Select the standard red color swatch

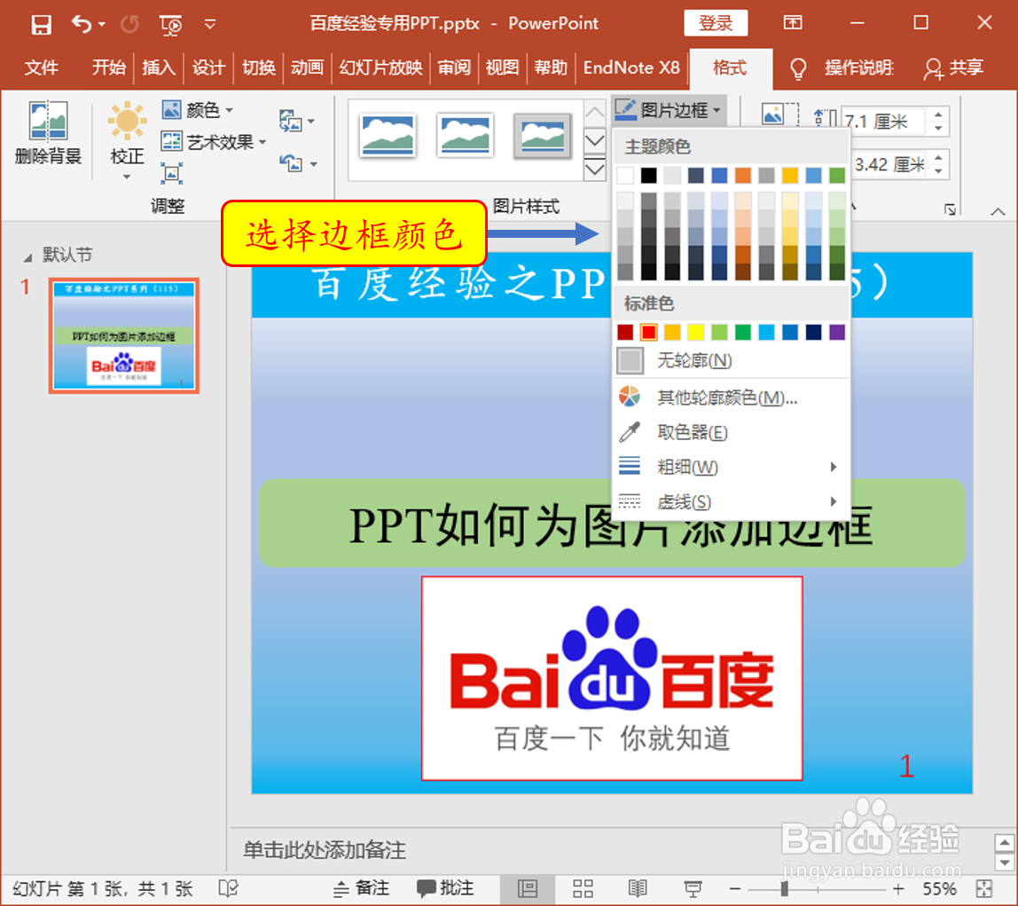pyautogui.click(x=648, y=332)
